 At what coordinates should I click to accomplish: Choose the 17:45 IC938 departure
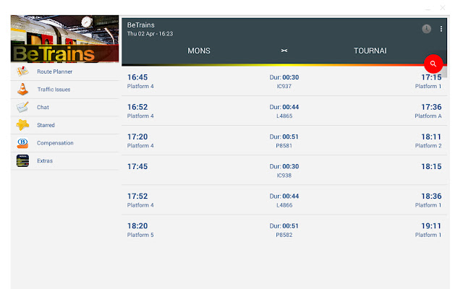(x=284, y=170)
